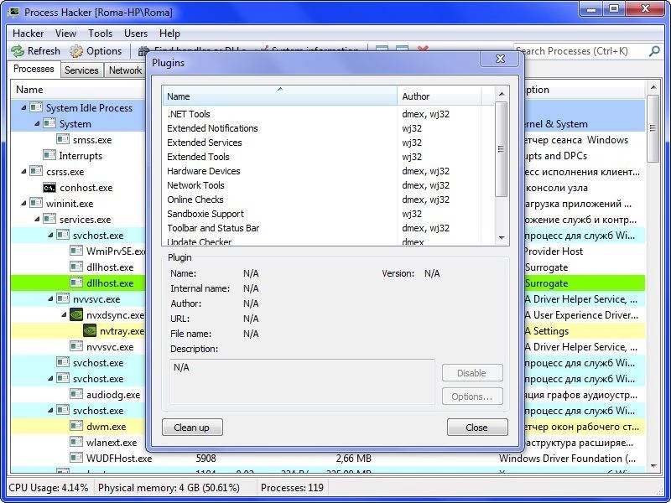The image size is (671, 503).
Task: Click the conhost.exe console icon
Action: tap(49, 188)
